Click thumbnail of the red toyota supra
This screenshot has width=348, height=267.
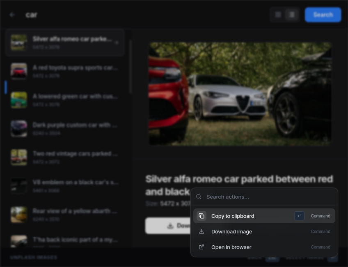19,71
